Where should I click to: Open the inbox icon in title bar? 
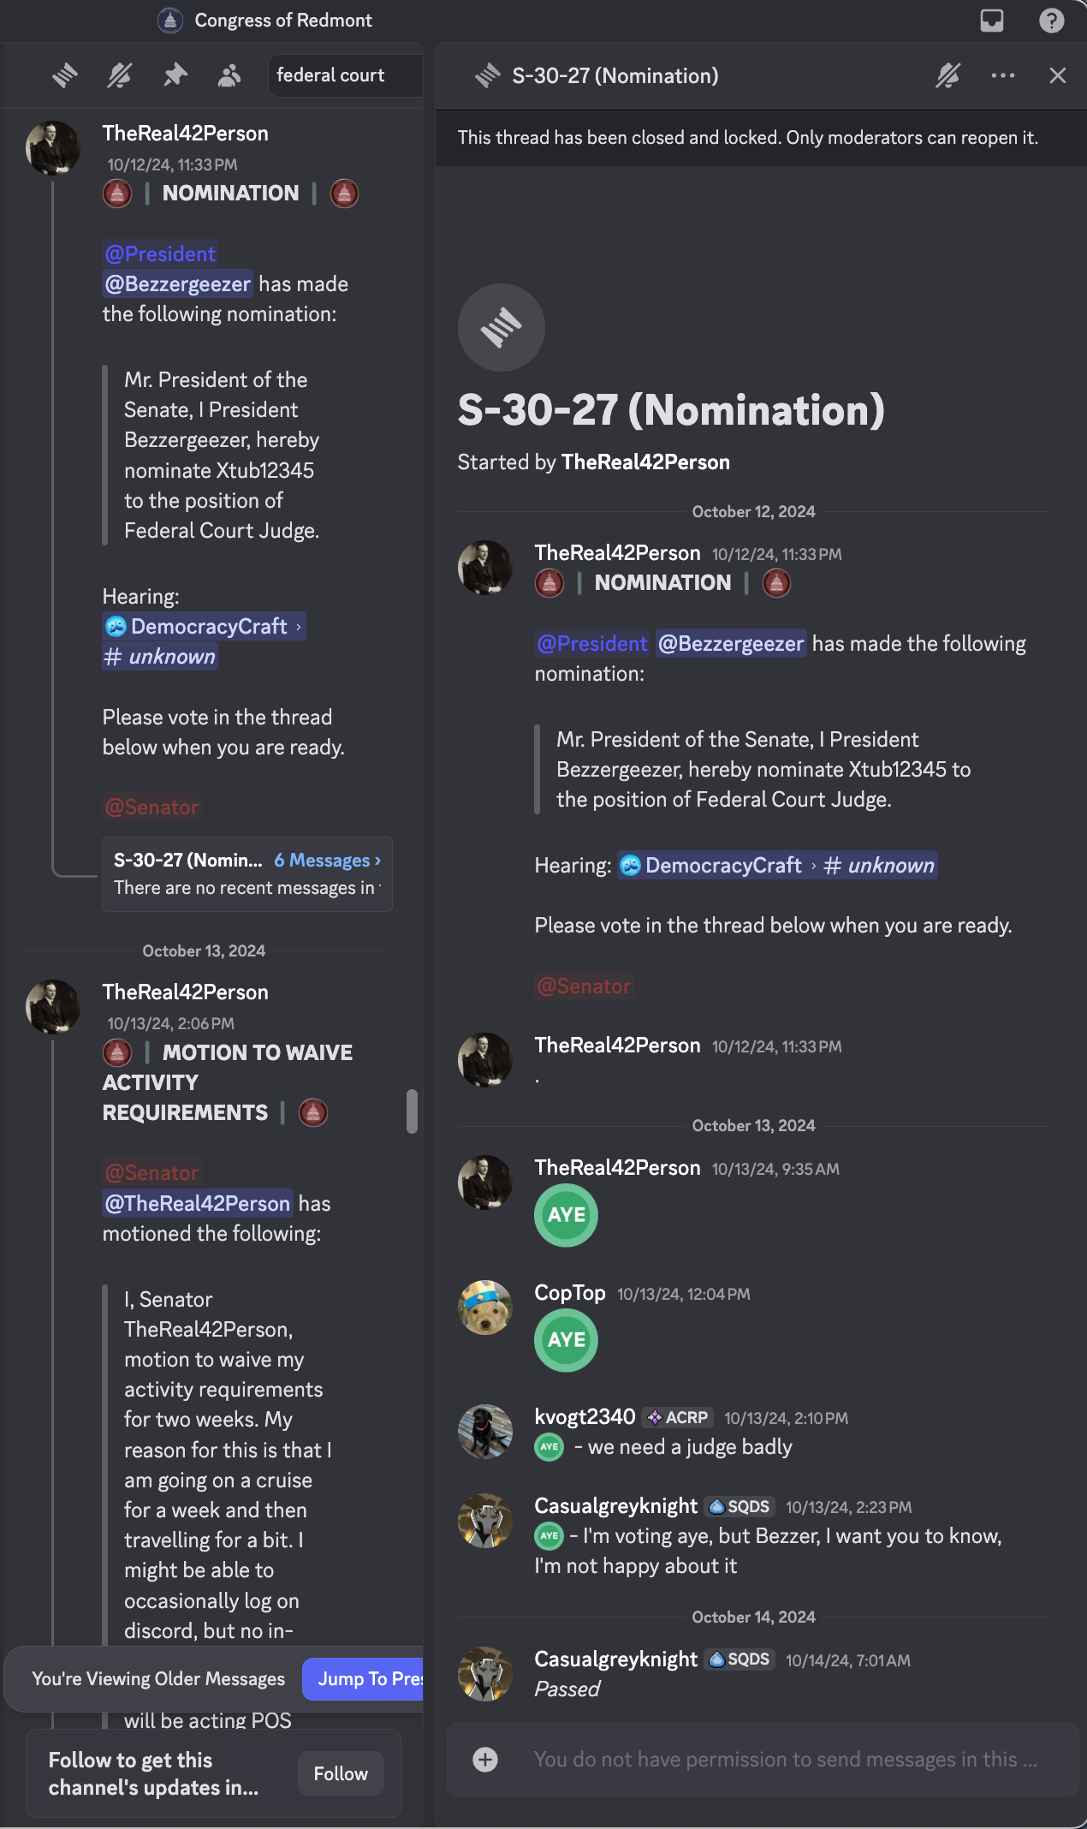click(991, 21)
